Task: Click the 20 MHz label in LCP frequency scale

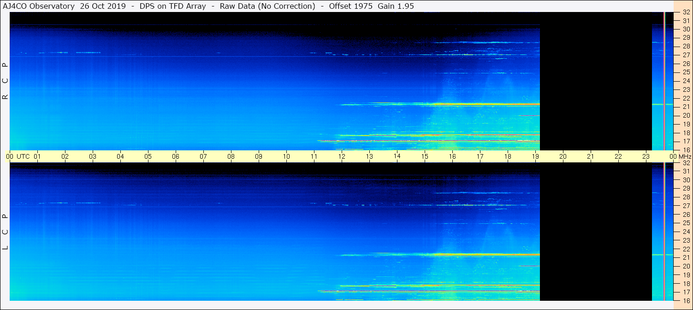Action: 686,266
